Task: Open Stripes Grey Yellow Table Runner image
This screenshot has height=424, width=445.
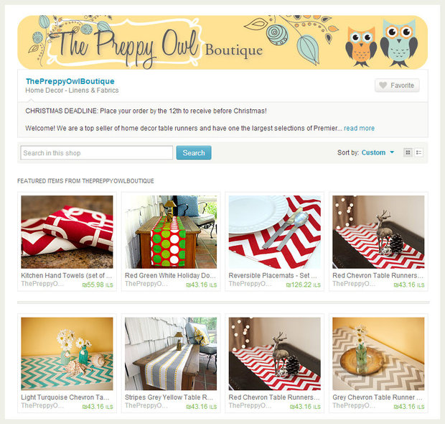Action: [171, 354]
